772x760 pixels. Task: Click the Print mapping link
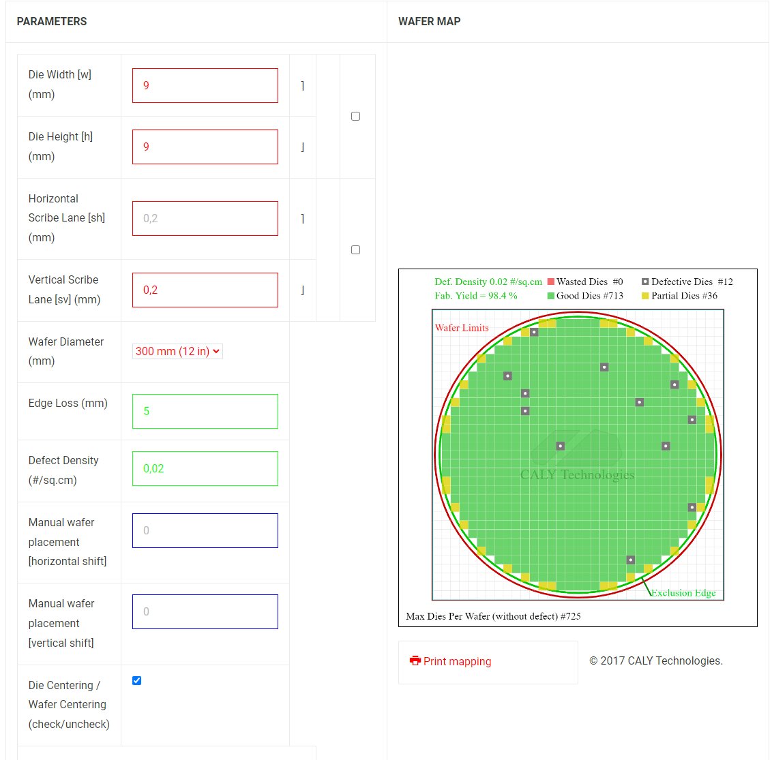coord(451,661)
